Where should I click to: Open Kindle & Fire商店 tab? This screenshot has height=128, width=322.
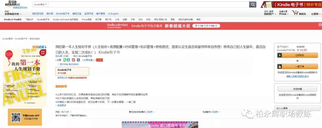pyautogui.click(x=13, y=19)
